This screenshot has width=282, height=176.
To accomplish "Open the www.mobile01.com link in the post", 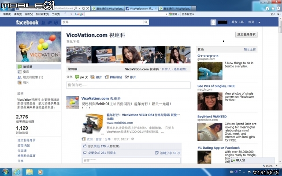I will pos(119,123).
